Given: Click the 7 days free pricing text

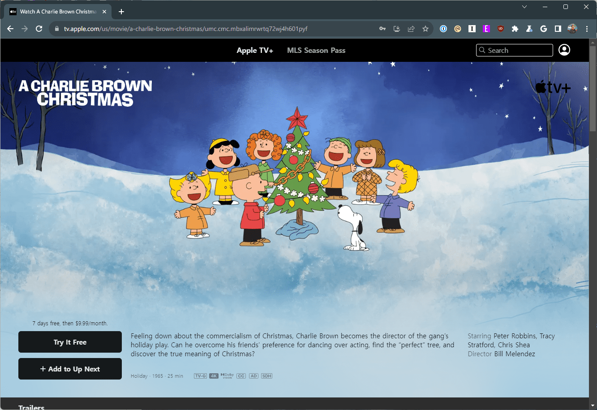Looking at the screenshot, I should click(x=70, y=323).
